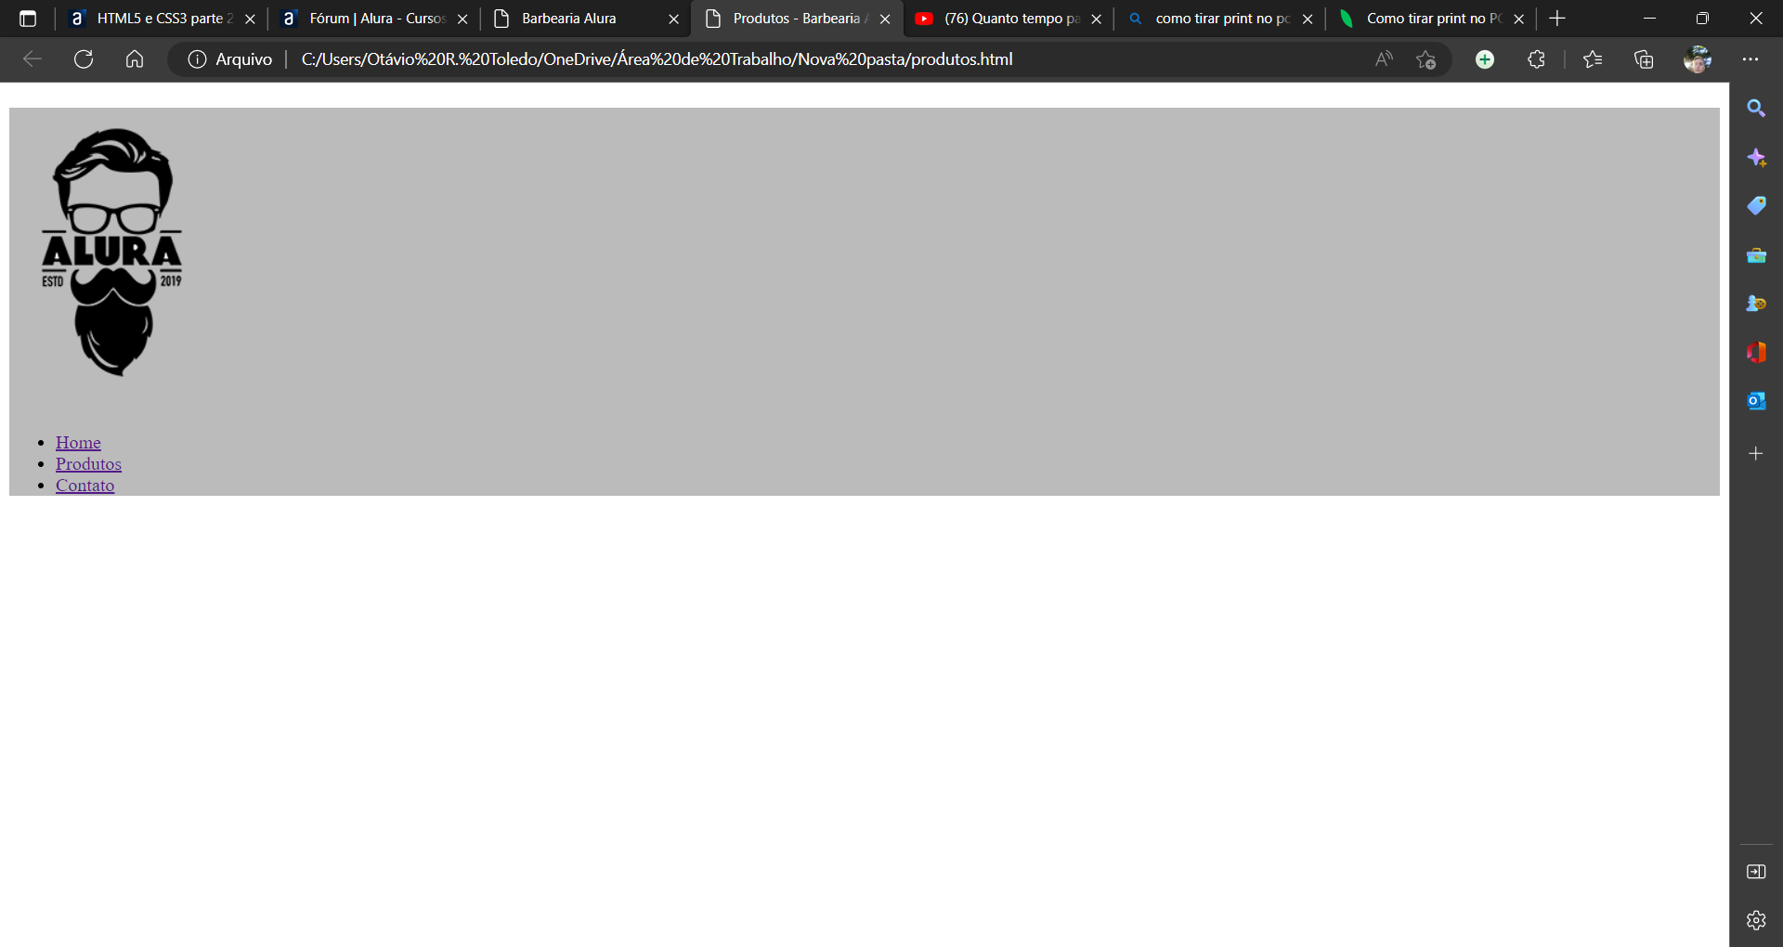This screenshot has width=1783, height=947.
Task: Open sidebar settings gear
Action: click(1756, 920)
